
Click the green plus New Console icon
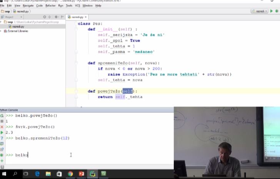coord(2,161)
